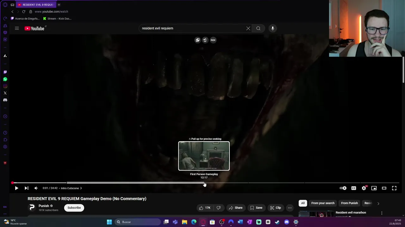Mute the video volume
This screenshot has height=227, width=405.
[36, 188]
